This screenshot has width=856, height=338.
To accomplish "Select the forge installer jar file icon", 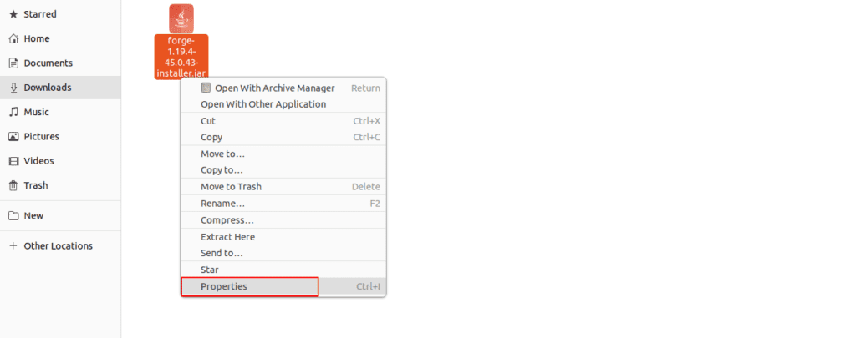I will pos(181,18).
